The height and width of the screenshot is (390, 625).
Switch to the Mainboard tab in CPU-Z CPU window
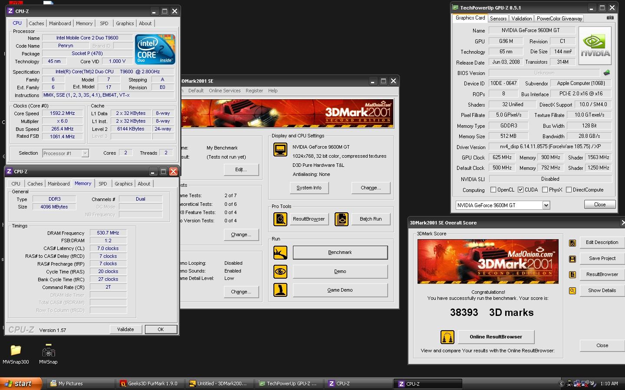click(x=60, y=23)
